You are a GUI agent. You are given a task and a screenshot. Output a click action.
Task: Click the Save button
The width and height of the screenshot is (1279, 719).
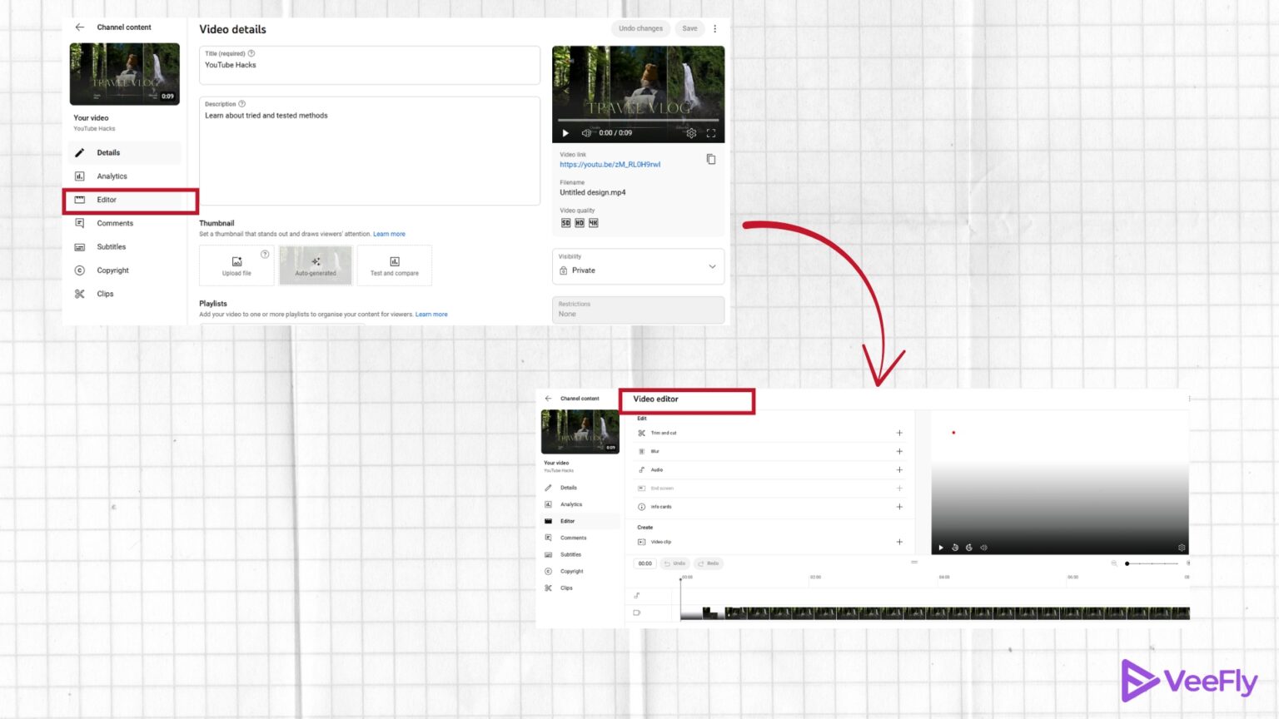click(x=689, y=27)
